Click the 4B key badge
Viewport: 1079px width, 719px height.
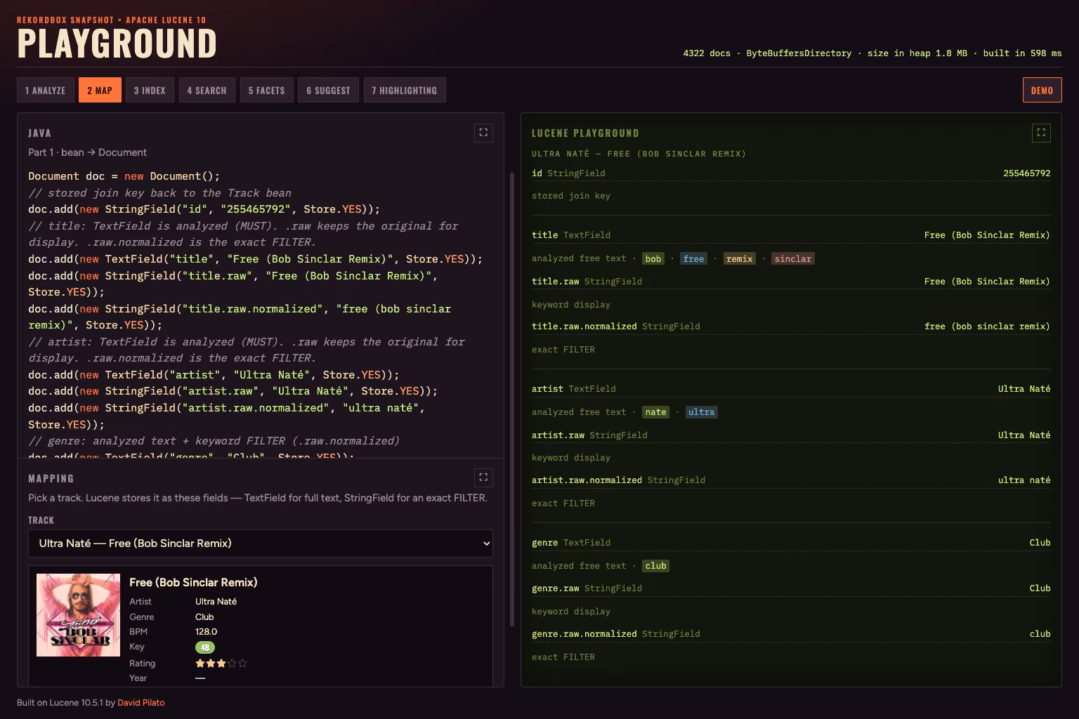tap(205, 647)
